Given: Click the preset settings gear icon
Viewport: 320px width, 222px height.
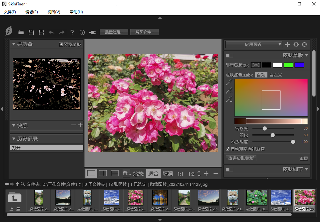Looking at the screenshot, I should click(x=296, y=44).
